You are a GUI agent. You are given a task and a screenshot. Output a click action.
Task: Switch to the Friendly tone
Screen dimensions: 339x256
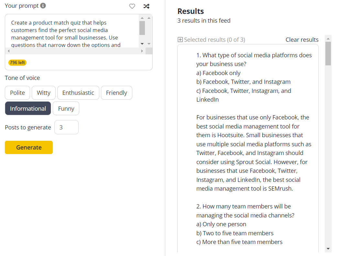tap(116, 93)
